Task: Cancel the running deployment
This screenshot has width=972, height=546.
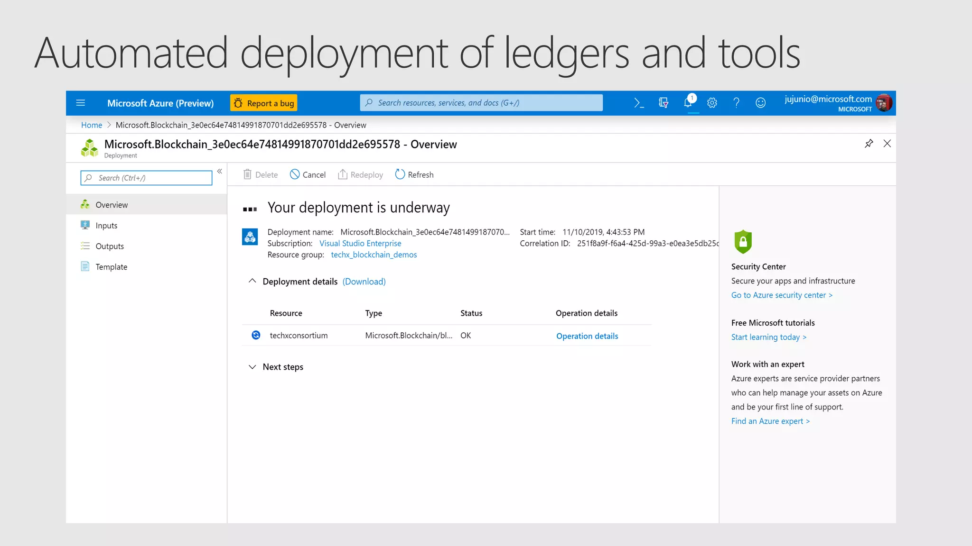Action: pyautogui.click(x=308, y=174)
